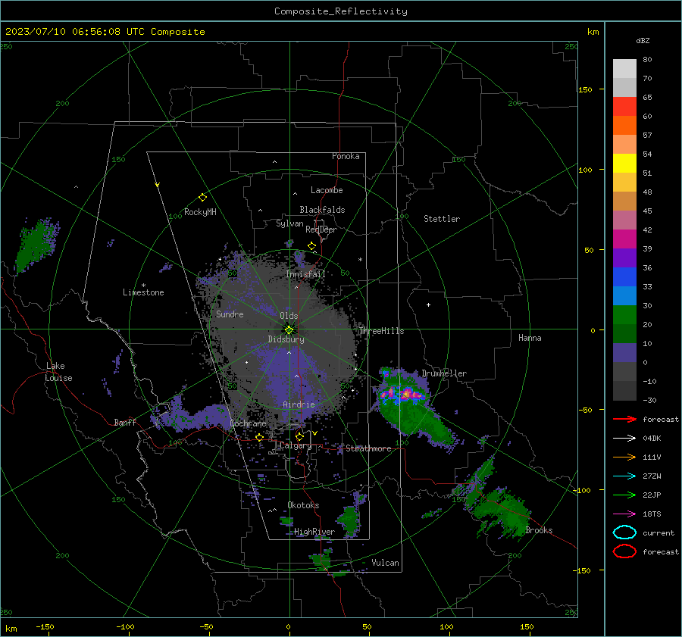Click the Blackfalds town label
The width and height of the screenshot is (682, 637).
[x=322, y=210]
